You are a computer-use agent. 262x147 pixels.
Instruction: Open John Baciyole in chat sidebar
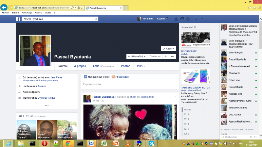[x=236, y=52]
